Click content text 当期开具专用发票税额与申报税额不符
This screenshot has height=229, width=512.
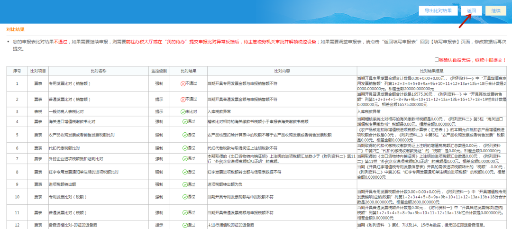pos(240,197)
